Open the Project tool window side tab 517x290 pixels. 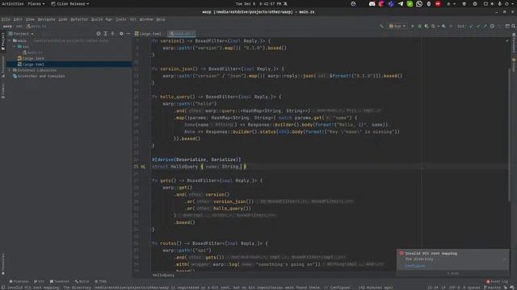click(x=3, y=41)
